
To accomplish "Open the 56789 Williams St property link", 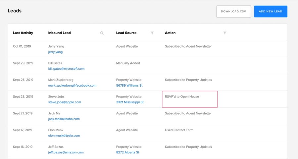I will point(129,85).
